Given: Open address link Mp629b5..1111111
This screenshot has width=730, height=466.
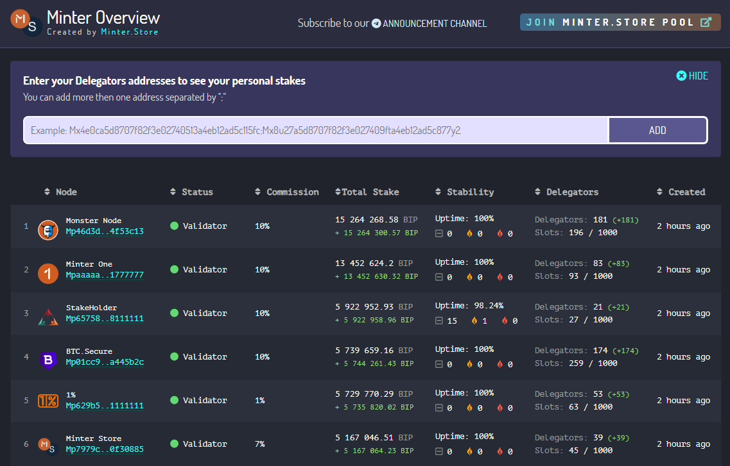Looking at the screenshot, I should 105,406.
